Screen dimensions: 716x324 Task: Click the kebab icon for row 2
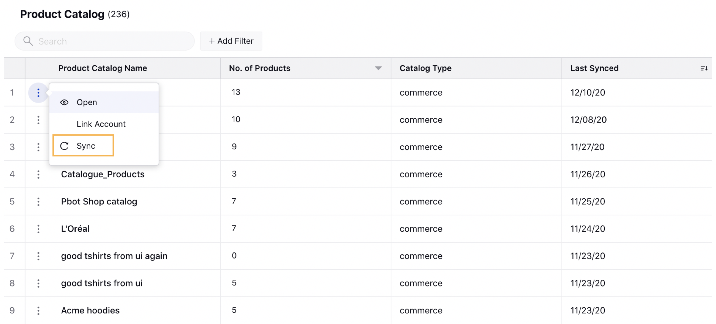[x=38, y=120]
